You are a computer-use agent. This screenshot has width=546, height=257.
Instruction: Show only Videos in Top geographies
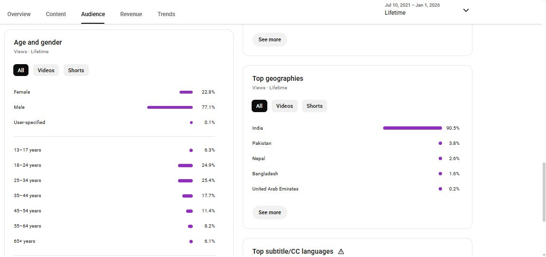pyautogui.click(x=284, y=106)
